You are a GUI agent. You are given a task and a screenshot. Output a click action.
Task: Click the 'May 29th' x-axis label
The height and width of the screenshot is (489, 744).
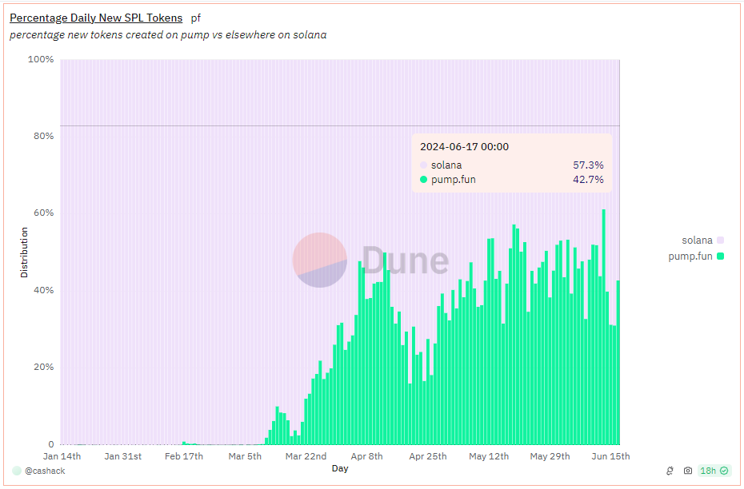point(550,456)
